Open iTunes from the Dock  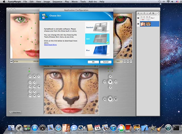tap(113, 128)
